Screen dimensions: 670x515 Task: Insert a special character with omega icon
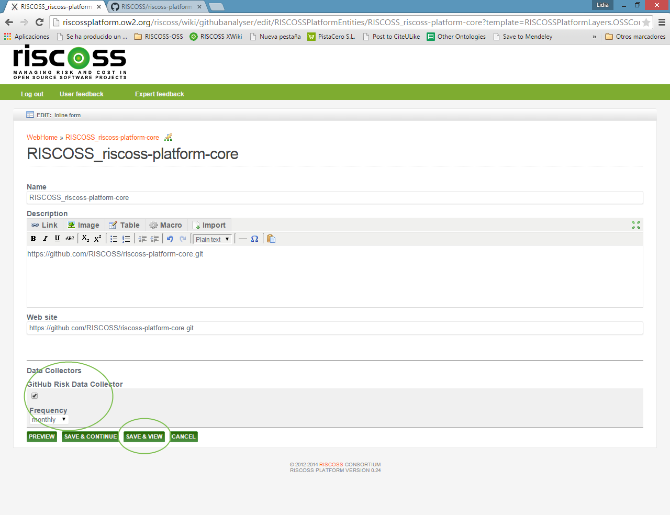(x=254, y=239)
